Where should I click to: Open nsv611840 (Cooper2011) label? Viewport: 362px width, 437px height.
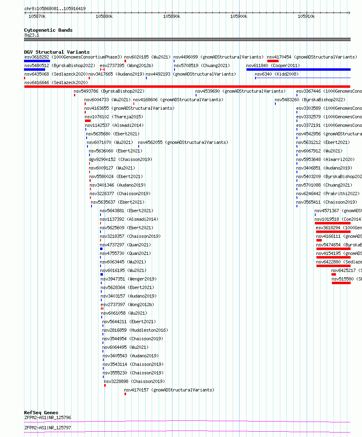[x=273, y=65]
